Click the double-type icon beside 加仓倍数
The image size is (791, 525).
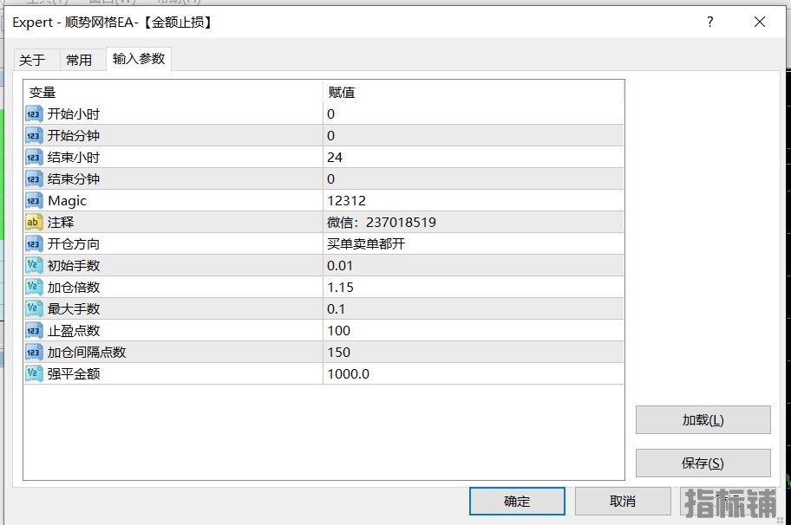[34, 288]
